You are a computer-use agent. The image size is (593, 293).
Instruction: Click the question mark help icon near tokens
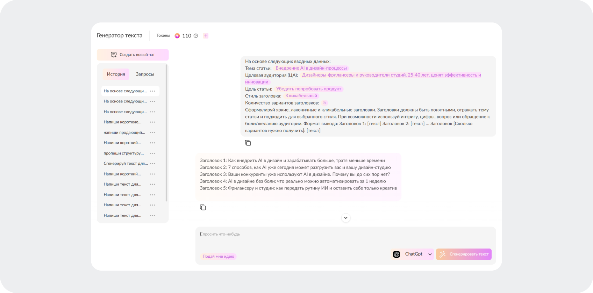tap(196, 36)
